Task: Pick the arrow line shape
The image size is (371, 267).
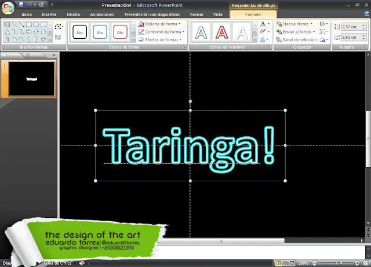Action: click(x=21, y=24)
